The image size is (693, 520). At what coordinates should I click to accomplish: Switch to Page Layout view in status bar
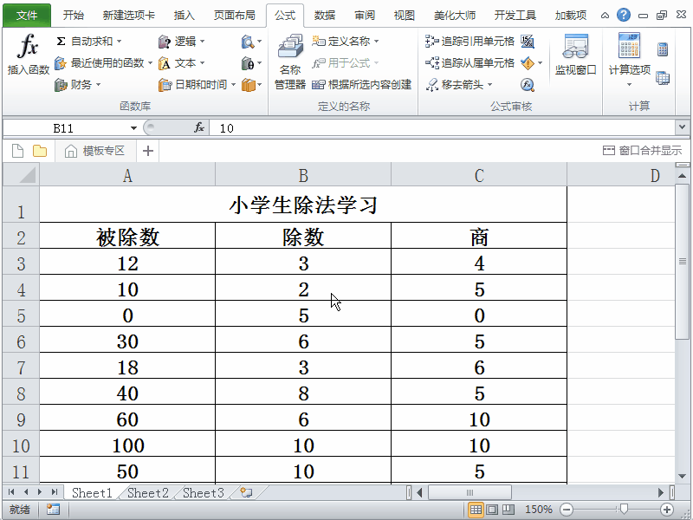coord(491,510)
